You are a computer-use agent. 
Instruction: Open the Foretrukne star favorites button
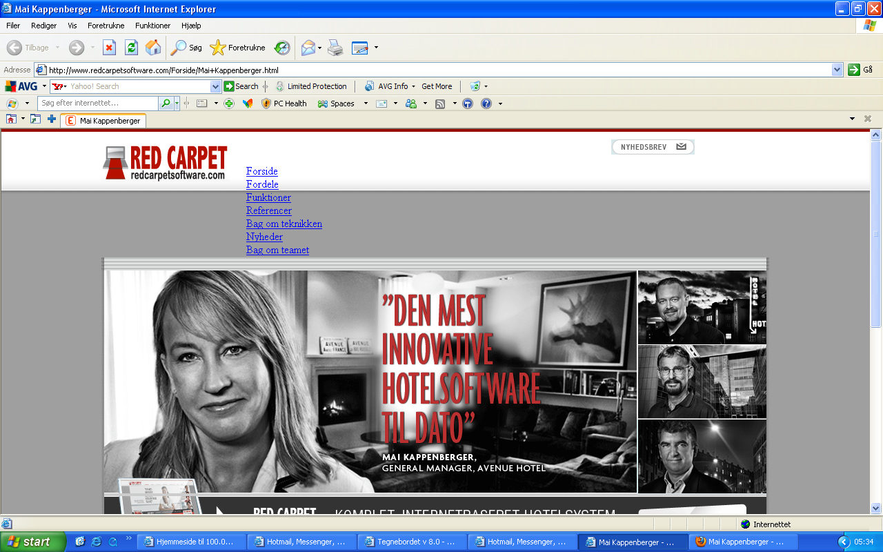[x=238, y=48]
